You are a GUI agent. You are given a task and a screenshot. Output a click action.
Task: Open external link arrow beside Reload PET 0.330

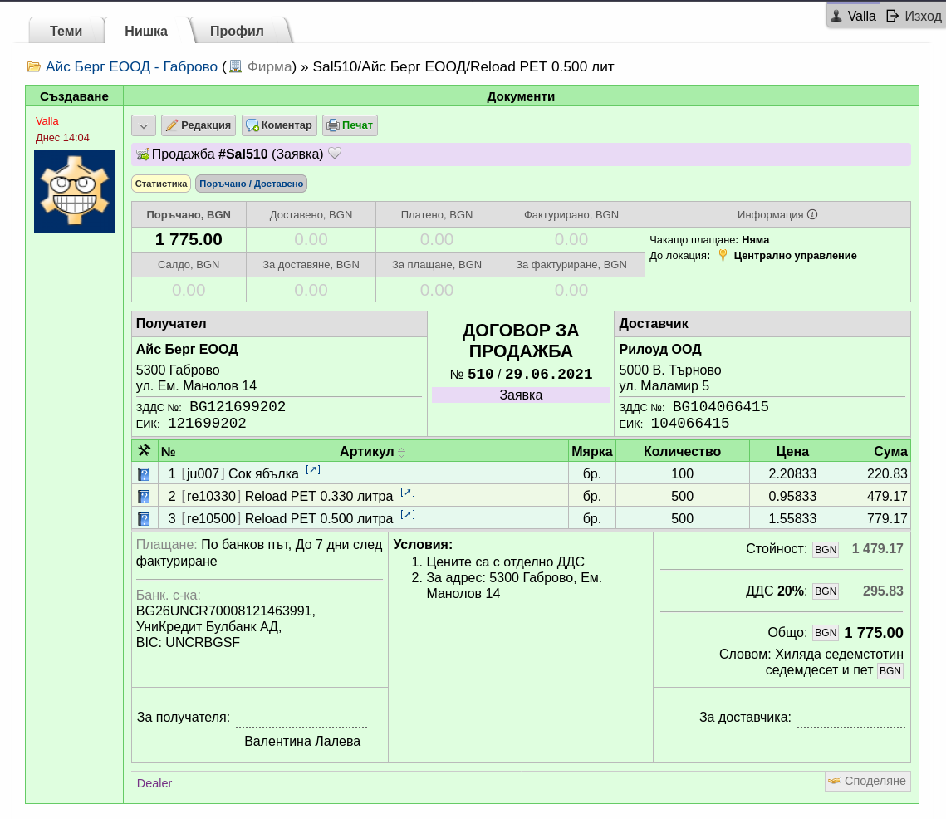[x=408, y=492]
